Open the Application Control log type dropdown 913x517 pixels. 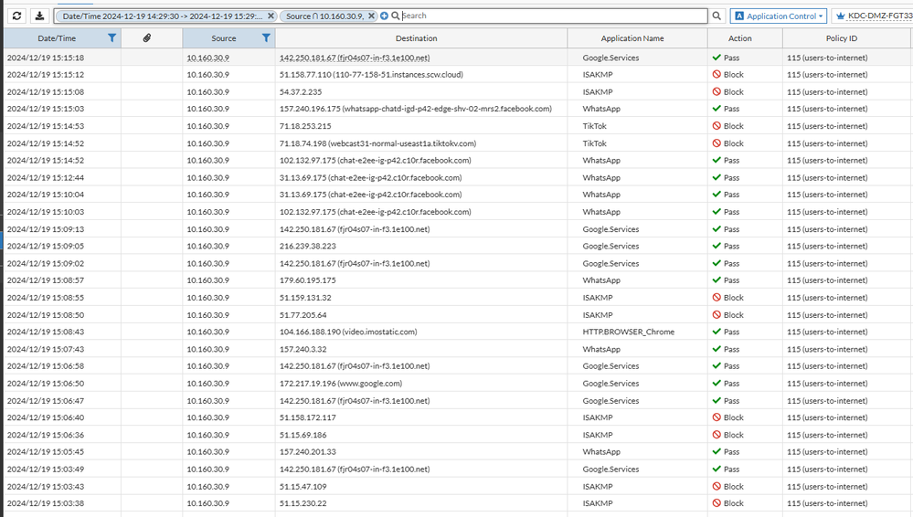pyautogui.click(x=779, y=16)
